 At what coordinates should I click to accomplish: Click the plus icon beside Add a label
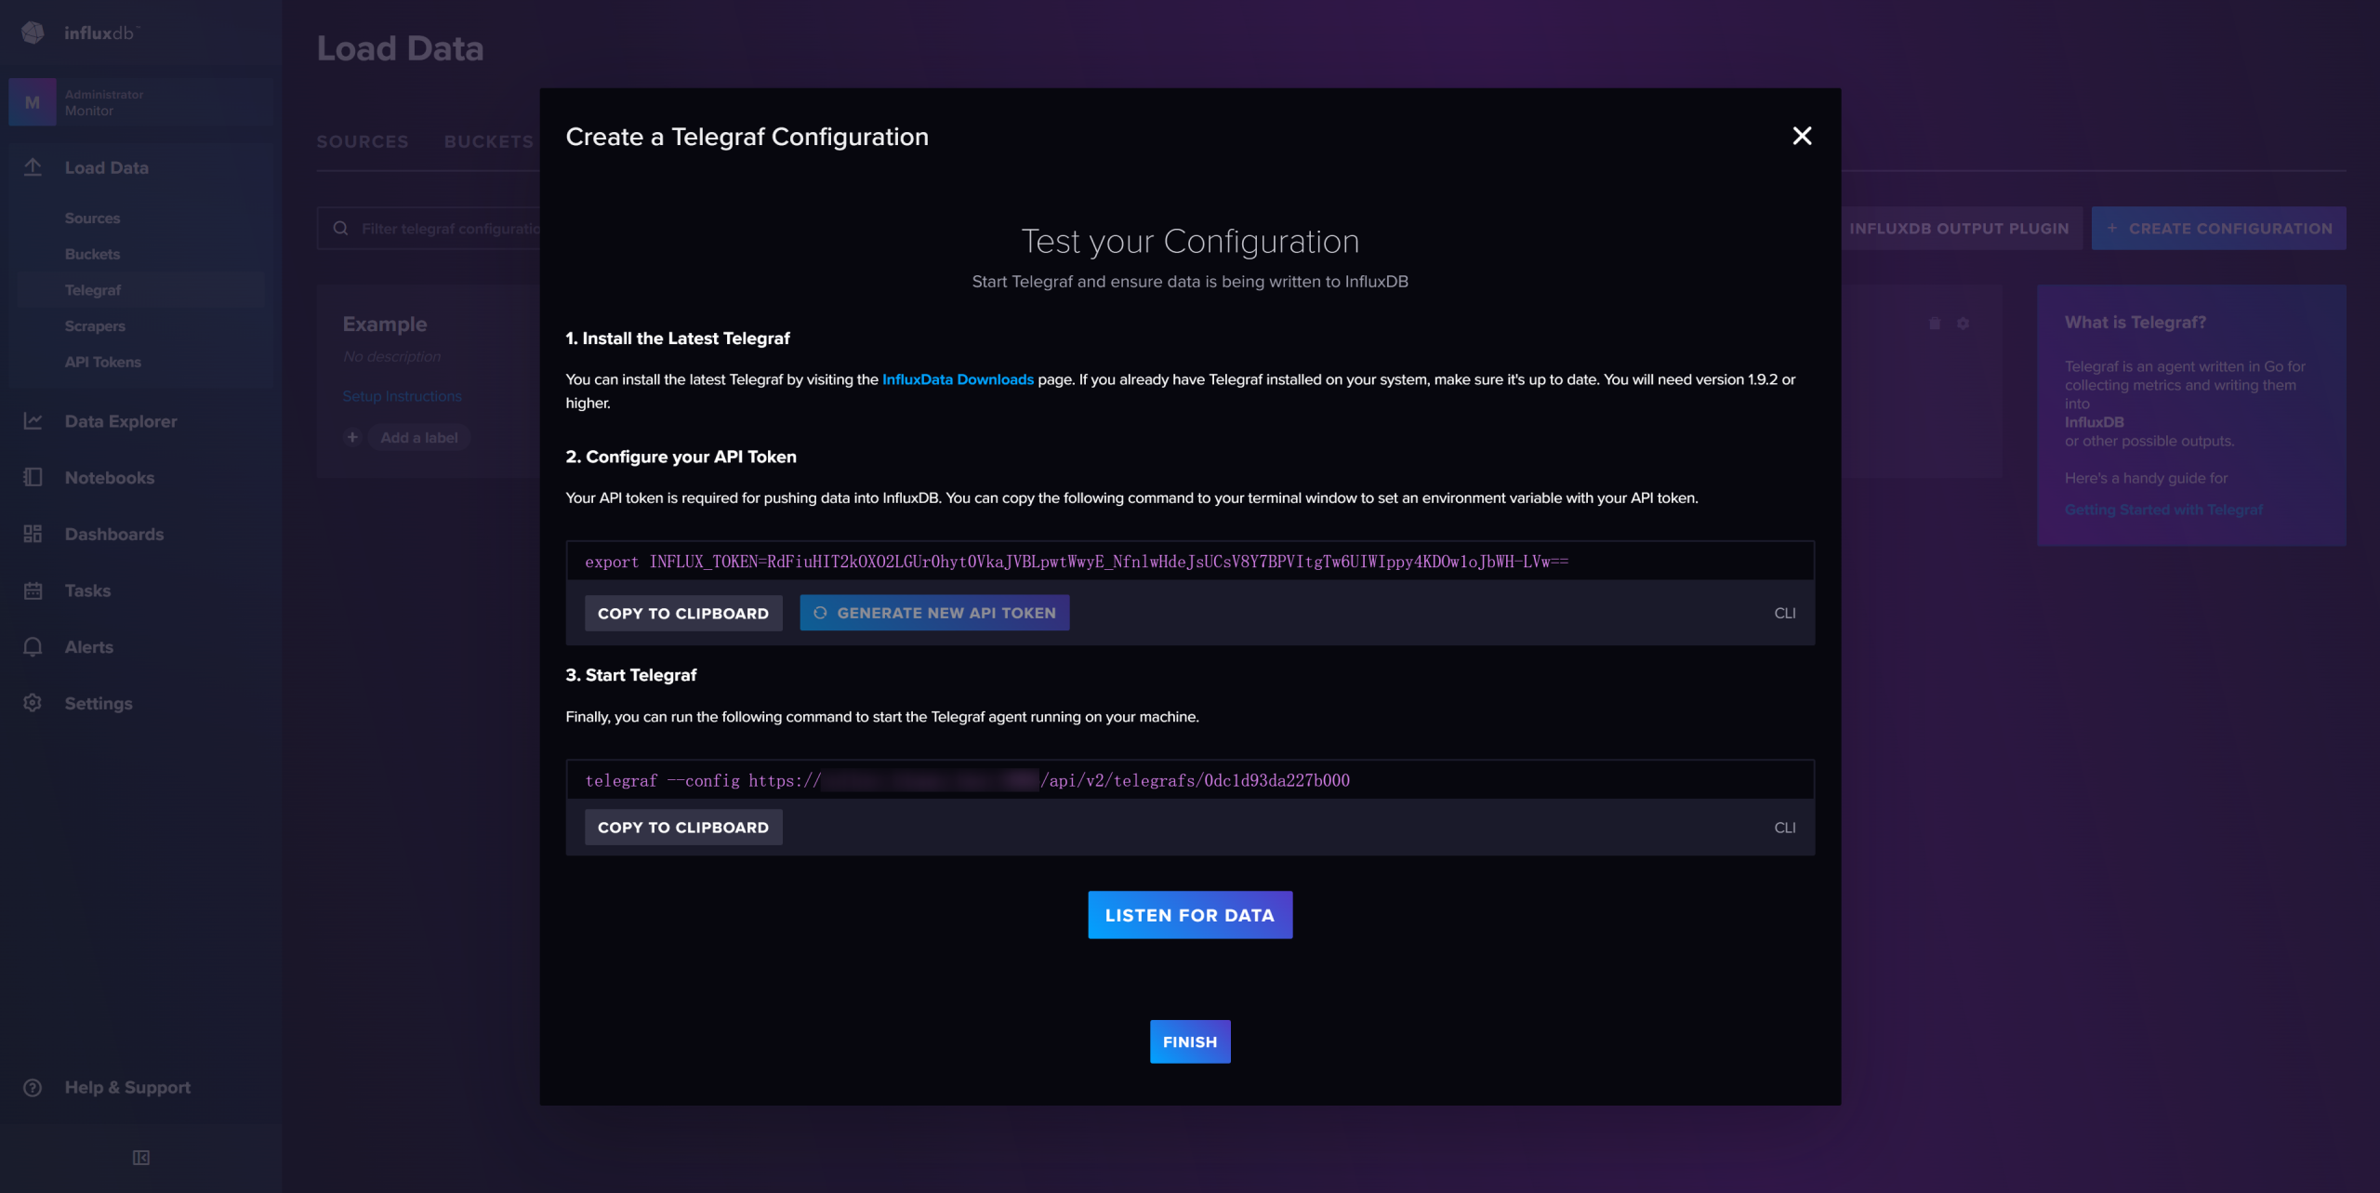pyautogui.click(x=352, y=437)
